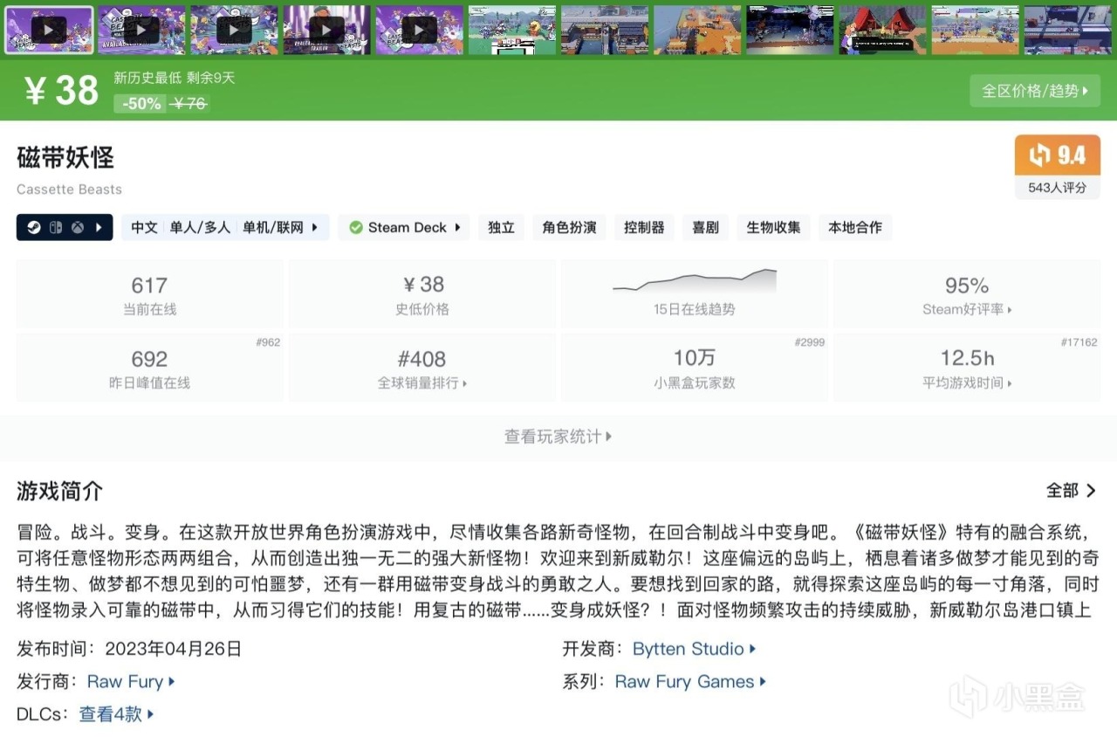Click the large ¥38 price in the green bar
Image resolution: width=1117 pixels, height=737 pixels.
[61, 90]
